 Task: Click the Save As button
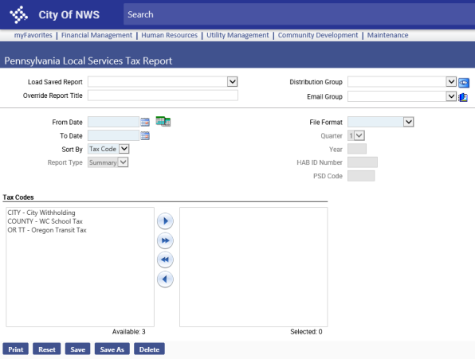coord(112,349)
